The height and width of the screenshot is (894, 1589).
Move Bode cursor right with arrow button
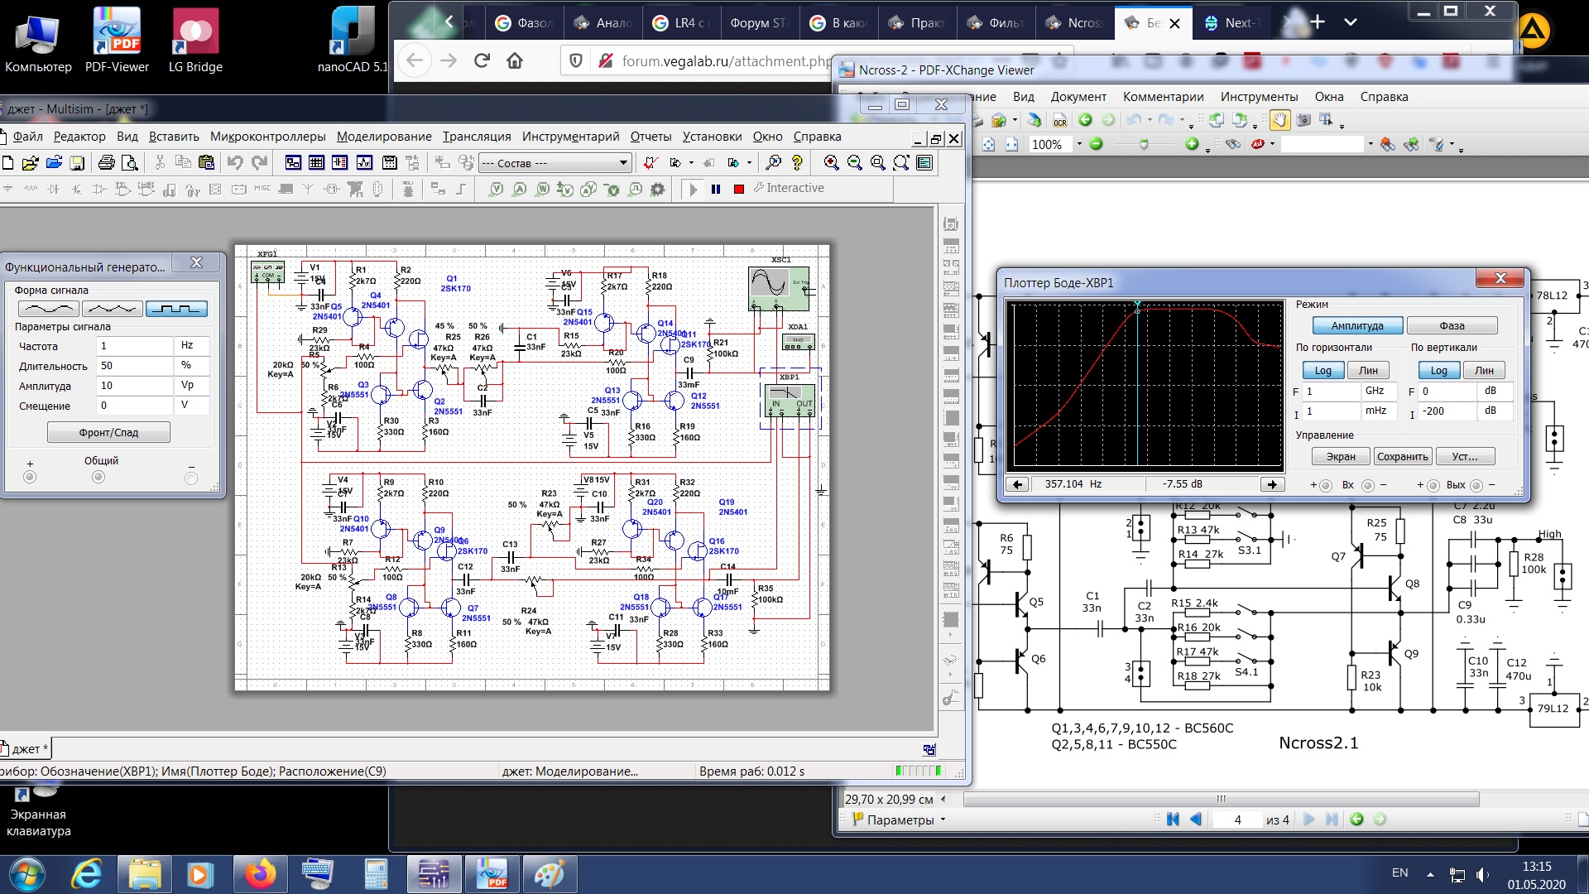pyautogui.click(x=1272, y=484)
